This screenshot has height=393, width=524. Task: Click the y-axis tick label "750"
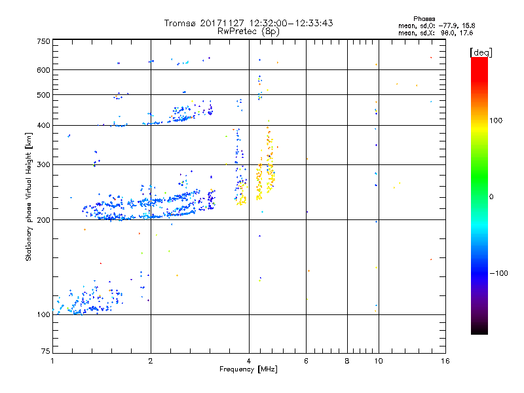43,41
